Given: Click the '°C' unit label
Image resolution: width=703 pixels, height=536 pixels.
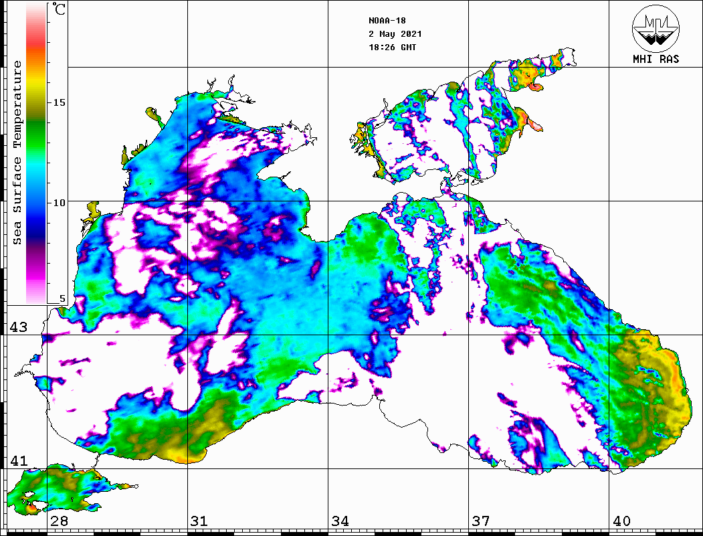Looking at the screenshot, I should [x=59, y=9].
